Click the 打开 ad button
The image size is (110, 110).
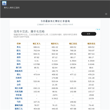[89, 34]
